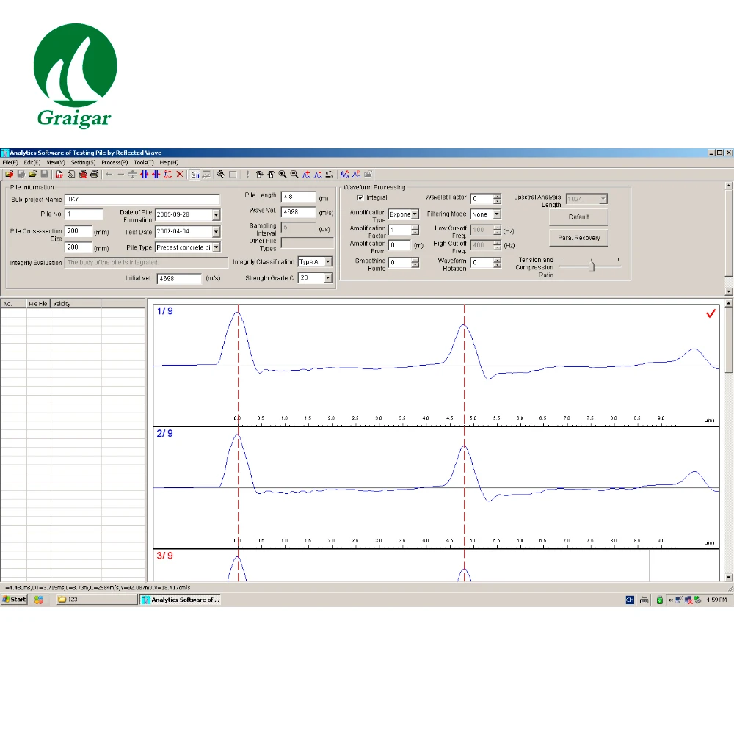The image size is (734, 734).
Task: Open the Date of Pile Formation dropdown
Action: [216, 215]
